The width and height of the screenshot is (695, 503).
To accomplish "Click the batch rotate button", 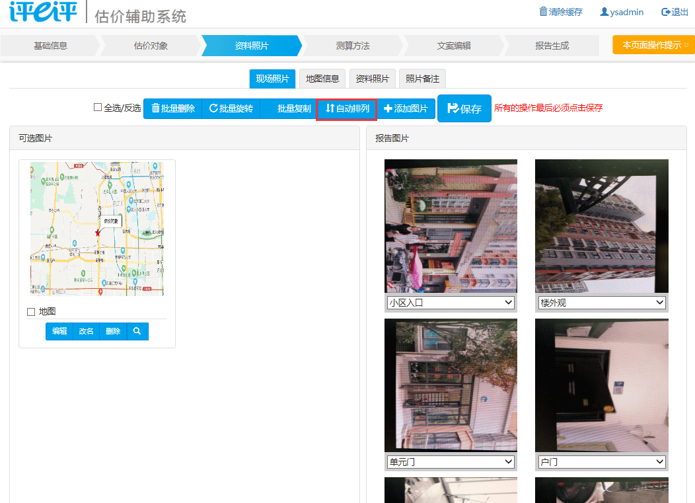I will pyautogui.click(x=231, y=108).
